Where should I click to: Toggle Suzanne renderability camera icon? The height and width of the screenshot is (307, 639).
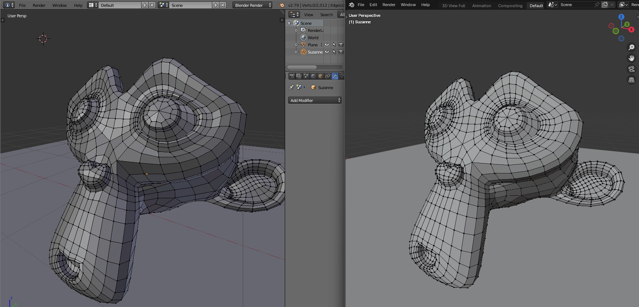click(x=341, y=52)
